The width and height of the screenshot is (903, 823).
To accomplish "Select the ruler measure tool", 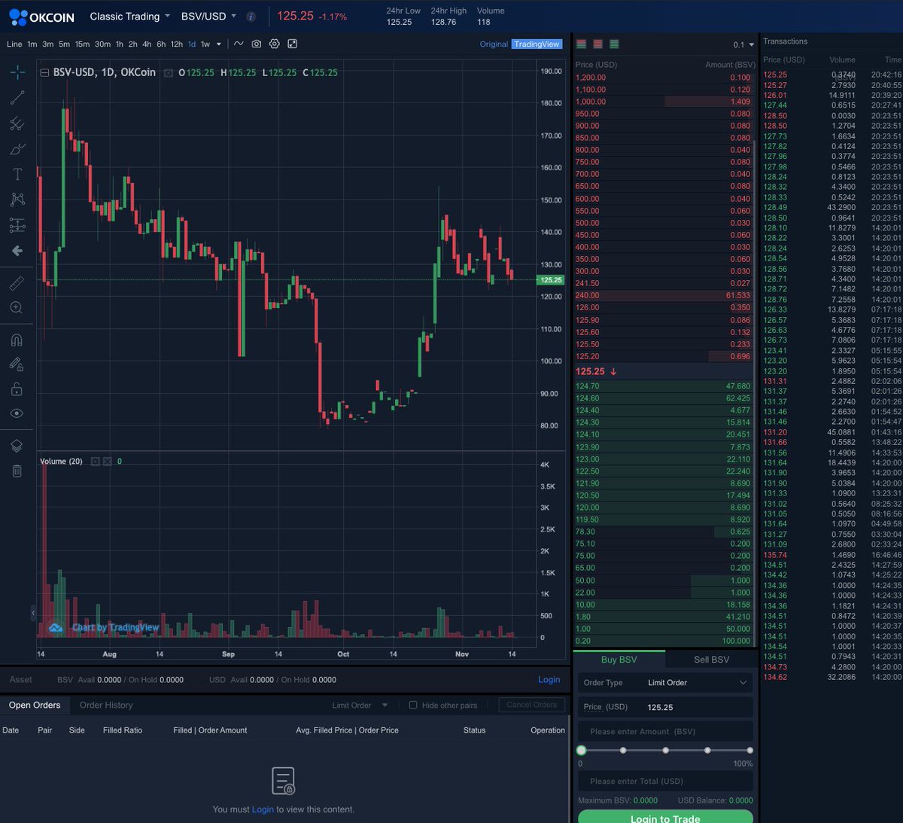I will coord(17,283).
